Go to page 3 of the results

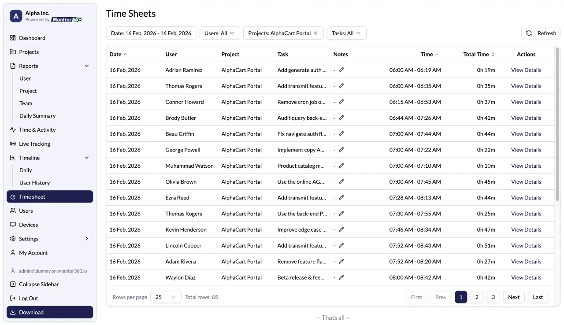(493, 297)
